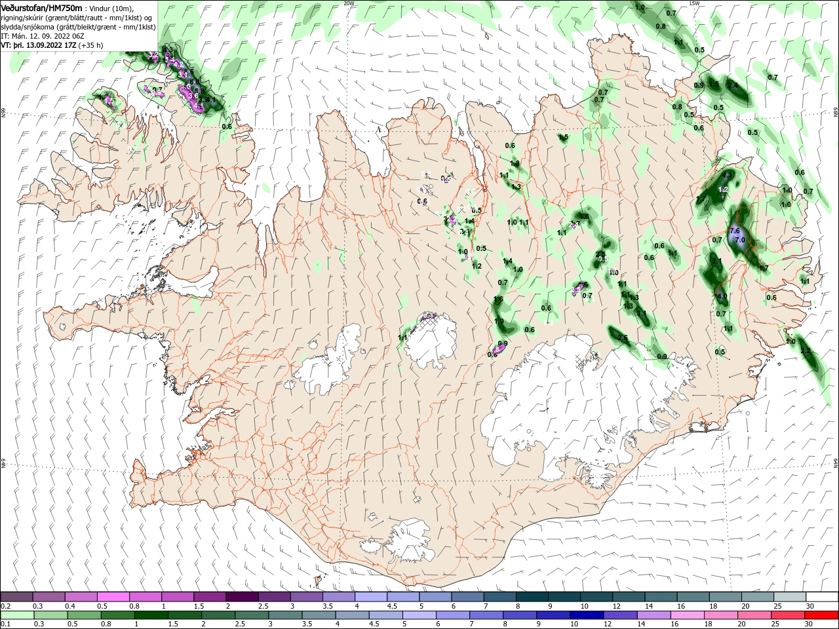Click the pale green swatch between 0.1 and 0.3
The image size is (839, 629).
point(18,615)
